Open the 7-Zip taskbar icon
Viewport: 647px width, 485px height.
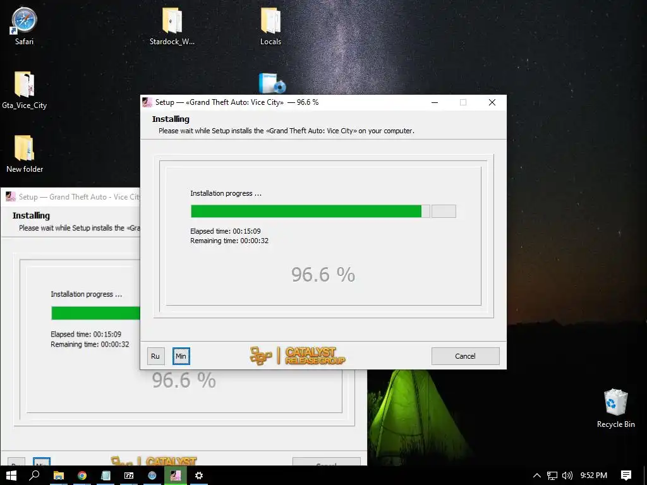pos(129,476)
